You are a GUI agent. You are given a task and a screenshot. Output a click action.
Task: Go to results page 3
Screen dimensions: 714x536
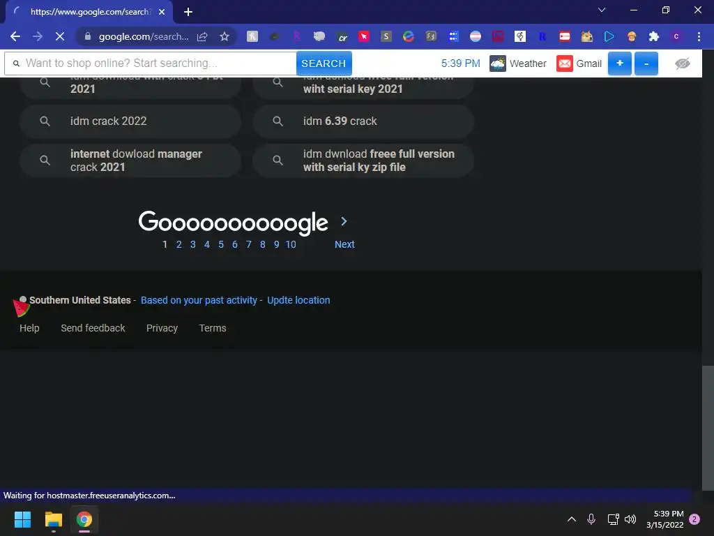click(193, 244)
